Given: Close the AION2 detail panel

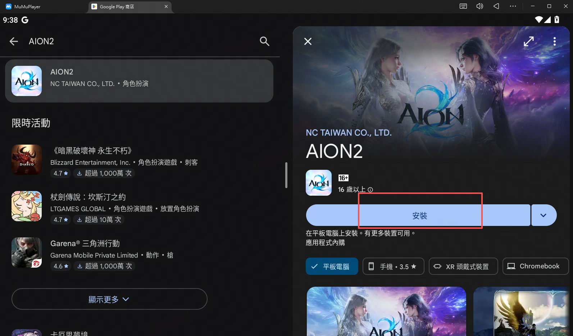Looking at the screenshot, I should 308,41.
